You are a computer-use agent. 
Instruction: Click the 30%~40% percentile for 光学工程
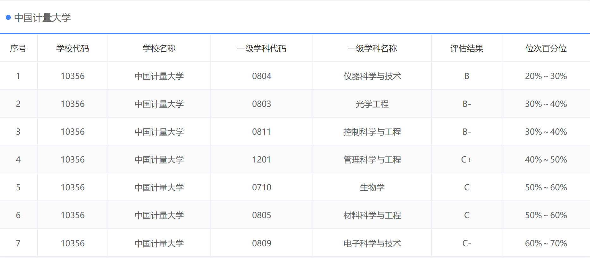point(546,104)
